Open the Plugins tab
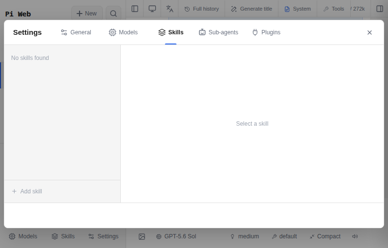Image resolution: width=388 pixels, height=248 pixels. coord(266,32)
